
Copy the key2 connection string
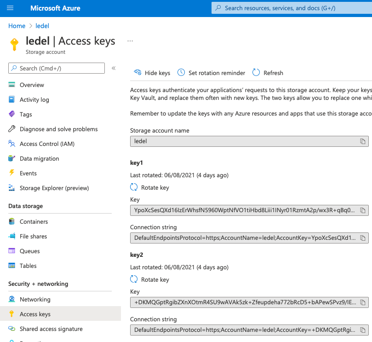[362, 330]
